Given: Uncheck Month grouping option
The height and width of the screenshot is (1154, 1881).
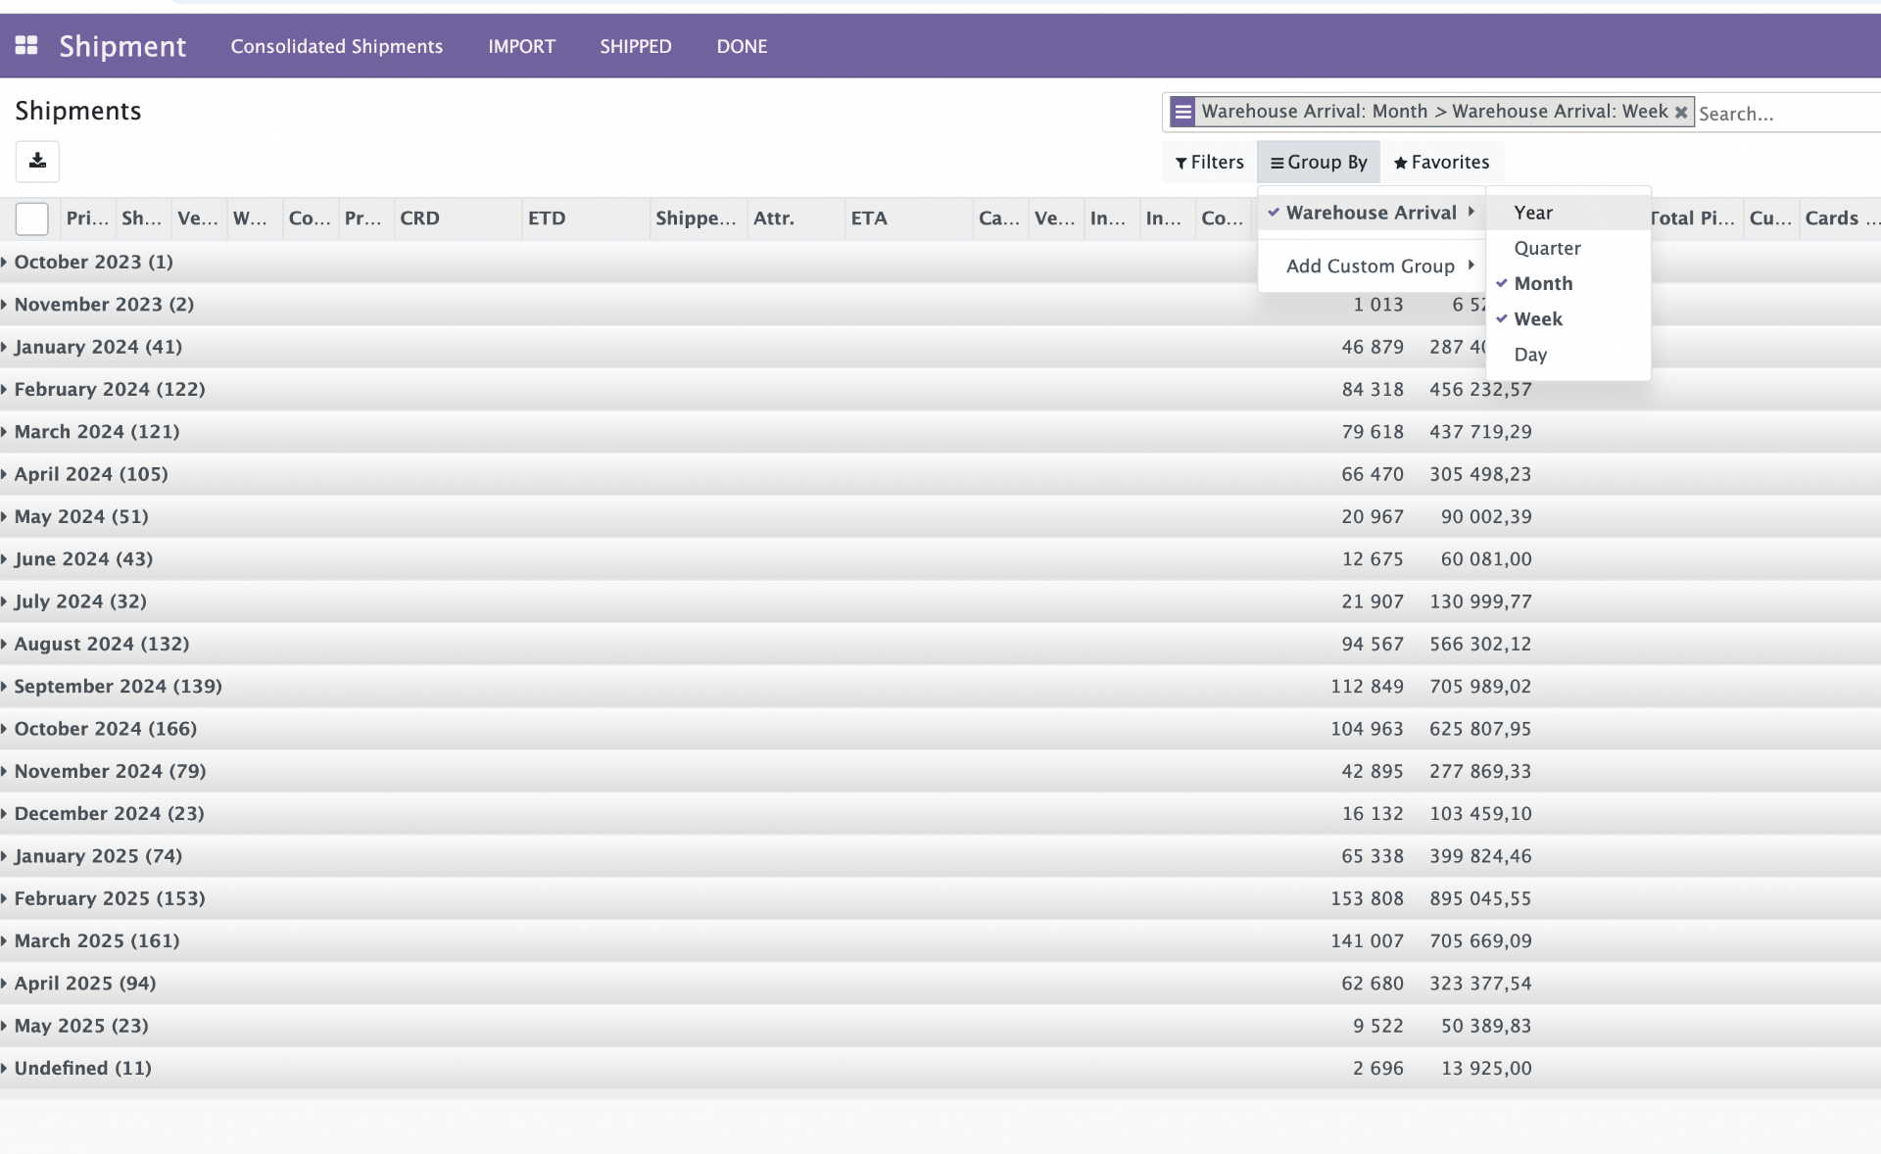Looking at the screenshot, I should [x=1543, y=284].
